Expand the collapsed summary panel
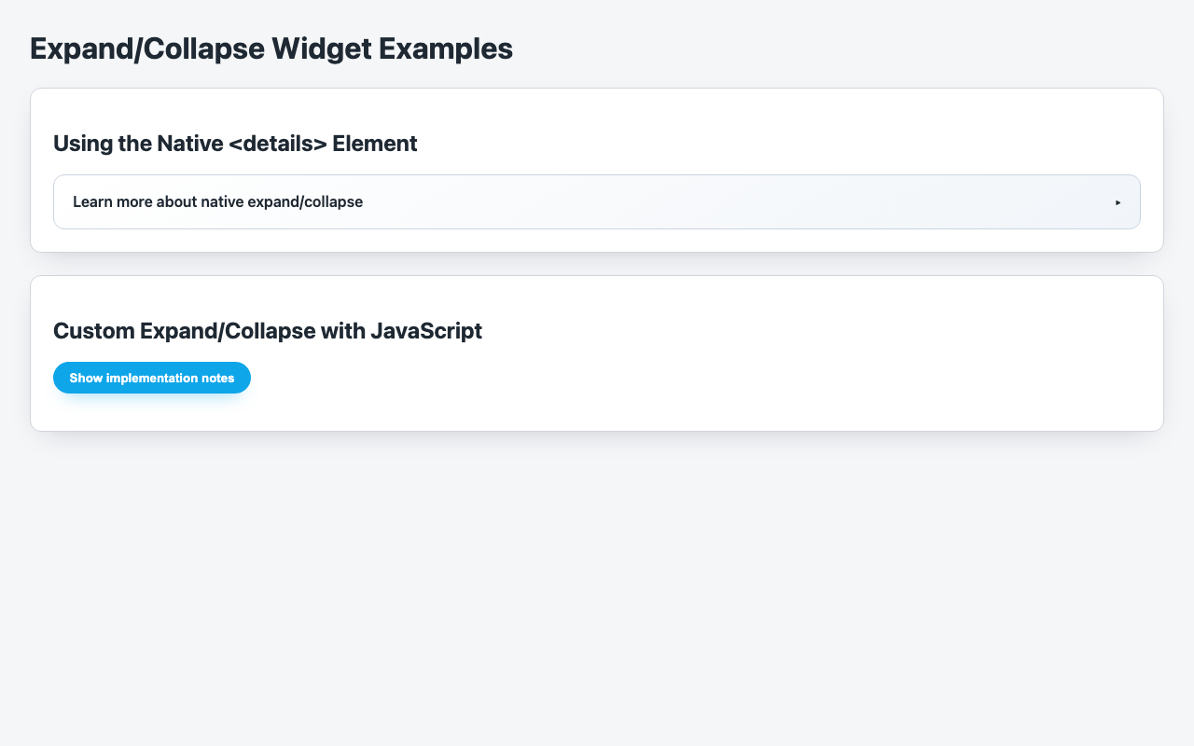Image resolution: width=1194 pixels, height=746 pixels. coord(373,201)
